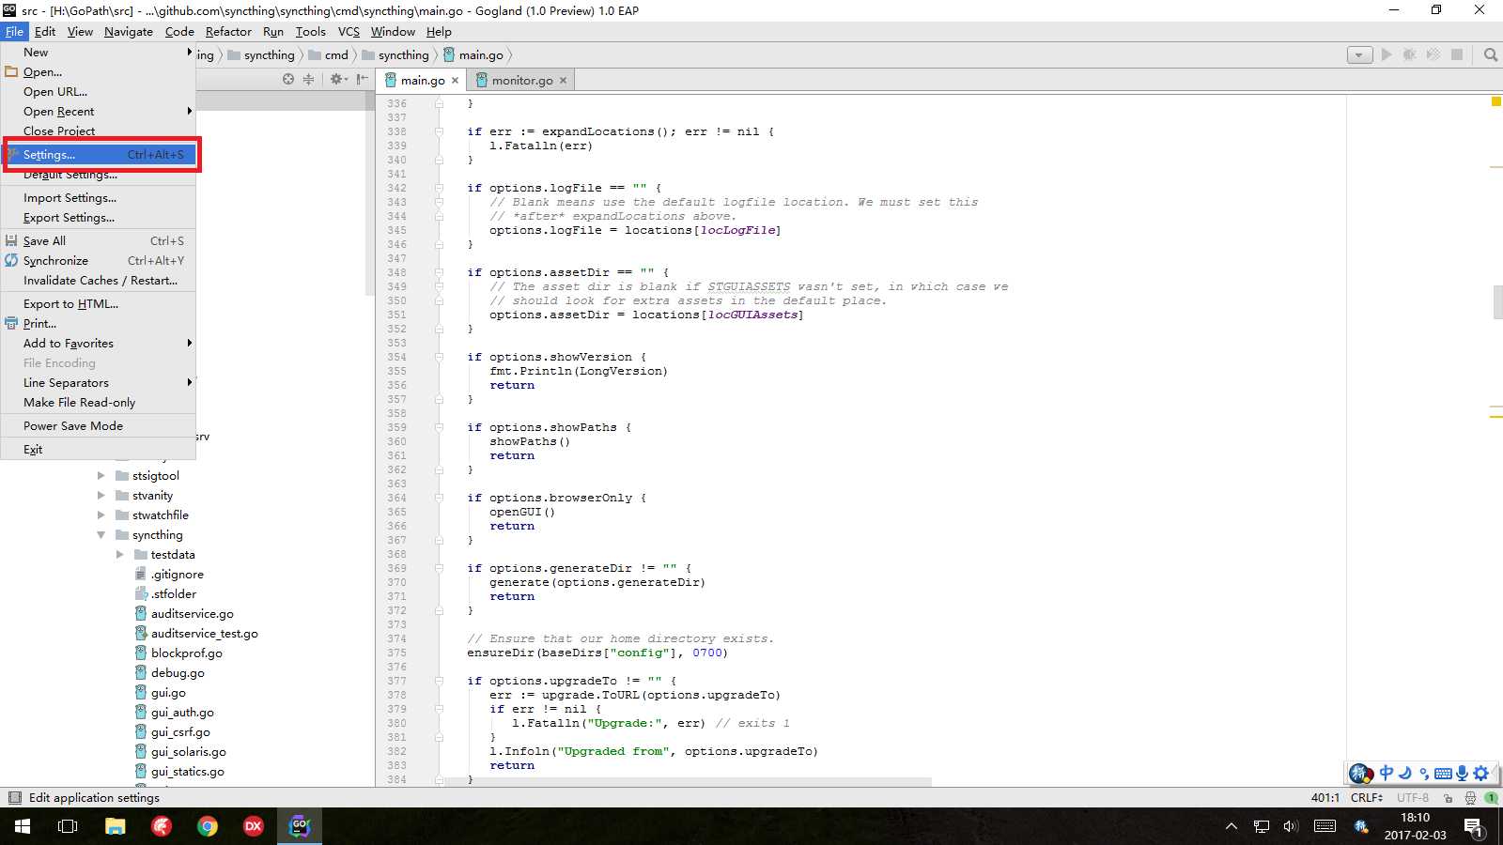Click Print... in File menu
Screen dimensions: 1503x845
(x=98, y=324)
